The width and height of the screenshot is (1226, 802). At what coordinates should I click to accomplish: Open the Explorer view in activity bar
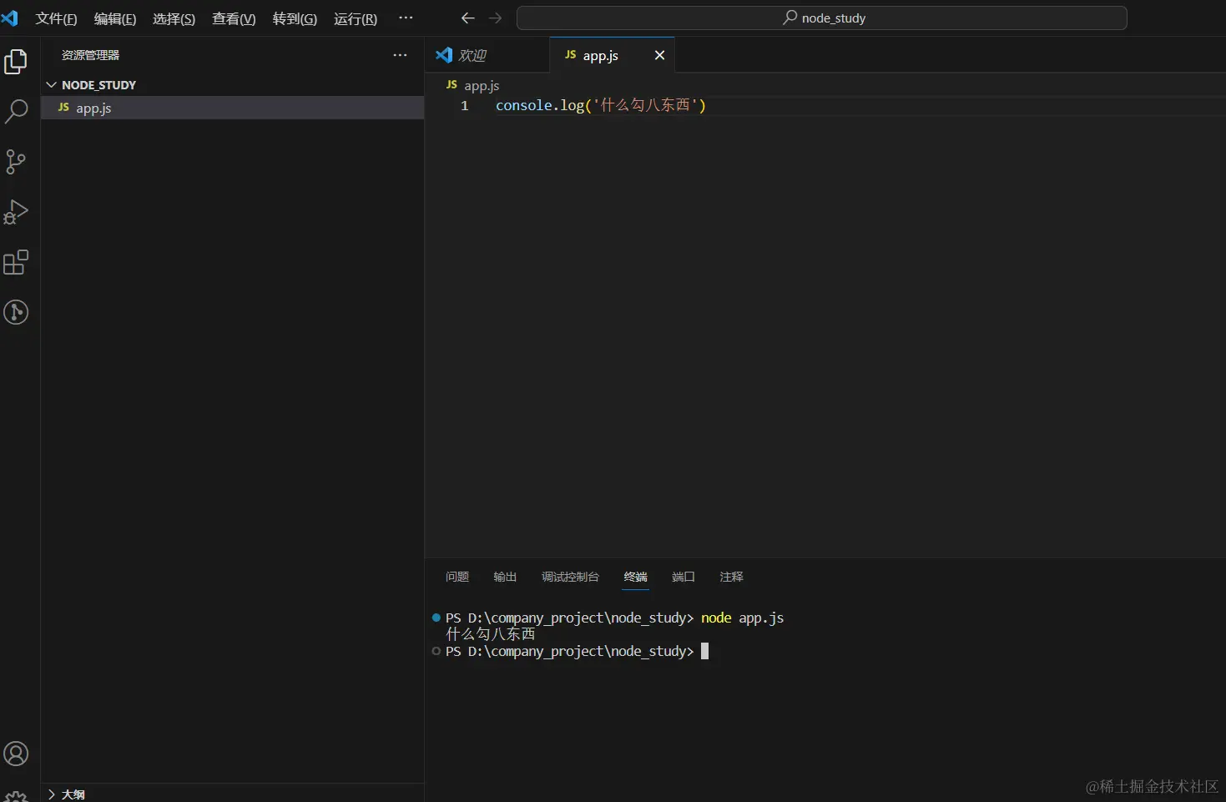pyautogui.click(x=16, y=62)
